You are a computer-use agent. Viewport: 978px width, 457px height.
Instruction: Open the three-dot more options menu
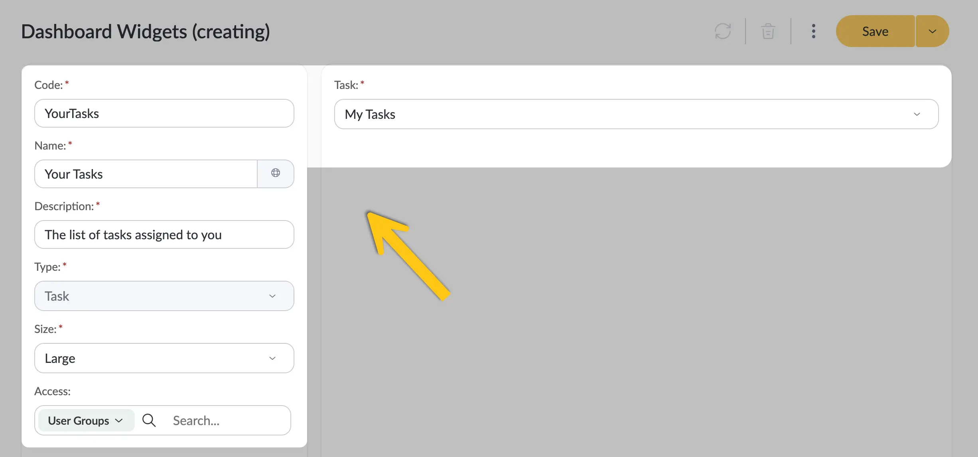tap(813, 31)
